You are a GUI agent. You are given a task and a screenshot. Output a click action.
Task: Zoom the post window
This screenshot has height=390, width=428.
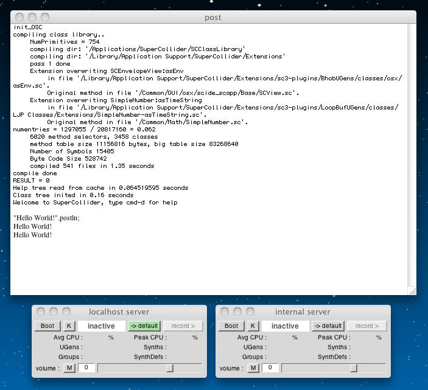[45, 17]
